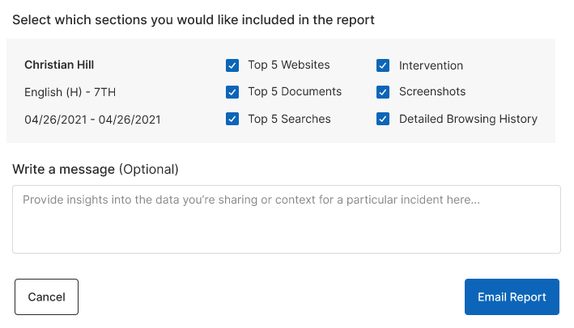Click the Top 5 Searches label

pyautogui.click(x=289, y=119)
